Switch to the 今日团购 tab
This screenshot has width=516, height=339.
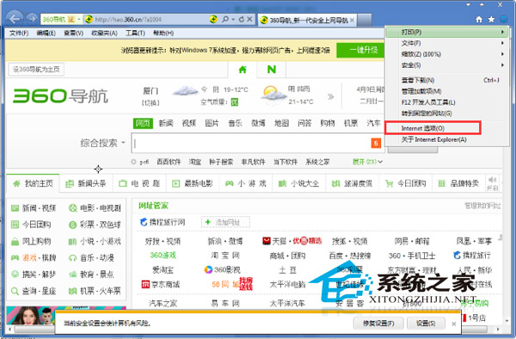tap(406, 183)
